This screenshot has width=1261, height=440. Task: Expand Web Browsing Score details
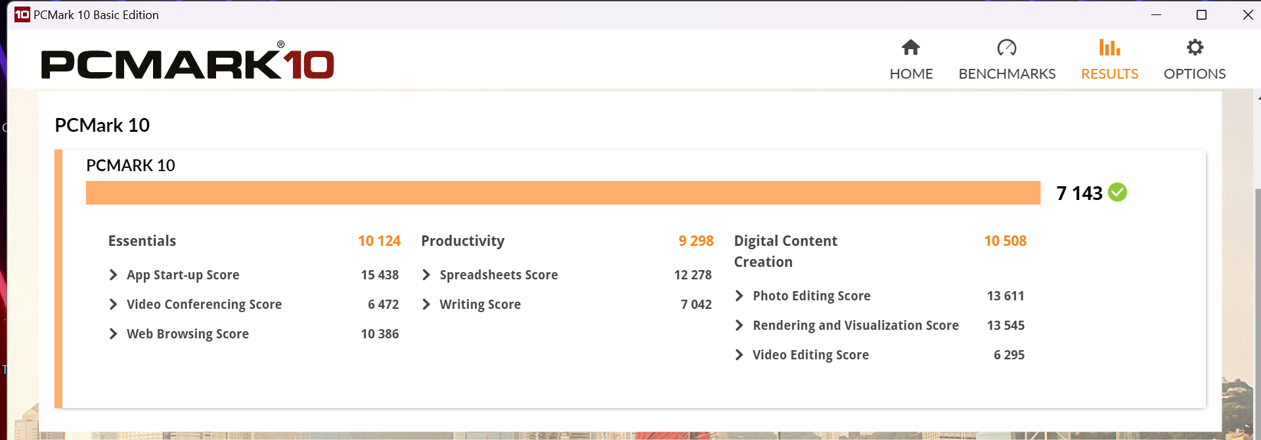pos(113,334)
